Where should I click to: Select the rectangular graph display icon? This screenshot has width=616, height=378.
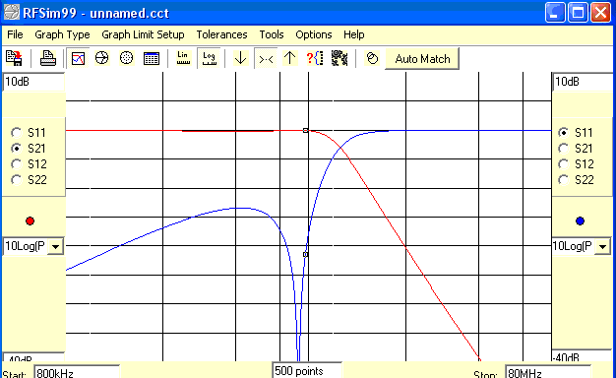point(78,58)
